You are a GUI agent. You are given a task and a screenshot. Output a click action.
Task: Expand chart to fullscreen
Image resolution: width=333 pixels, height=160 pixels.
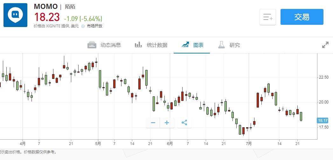tap(325, 45)
